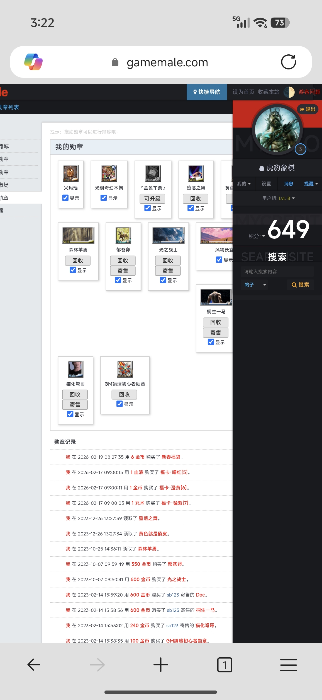Tap the browser reload icon
The height and width of the screenshot is (700, 322).
click(288, 62)
